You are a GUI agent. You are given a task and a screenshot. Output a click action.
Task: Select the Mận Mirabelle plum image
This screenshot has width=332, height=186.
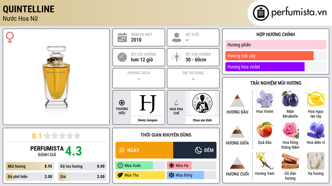290,99
